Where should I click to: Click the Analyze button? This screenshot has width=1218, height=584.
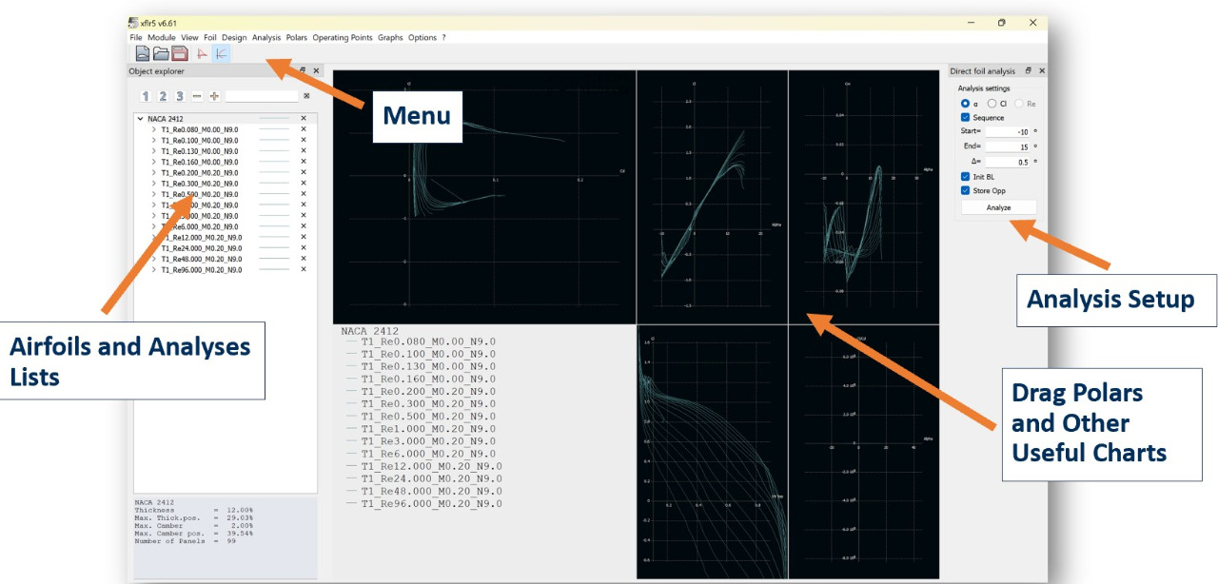pos(998,207)
